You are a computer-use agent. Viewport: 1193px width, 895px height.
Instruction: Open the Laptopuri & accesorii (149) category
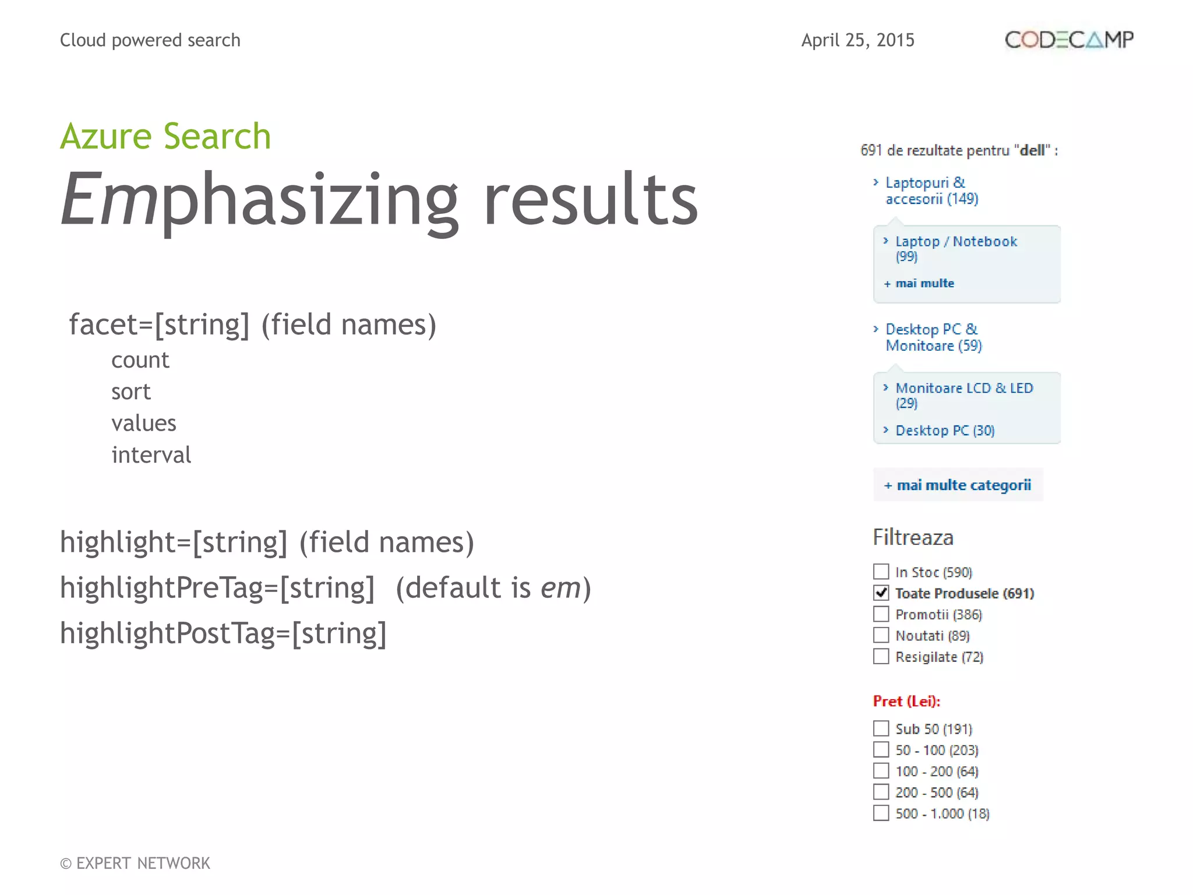click(931, 191)
